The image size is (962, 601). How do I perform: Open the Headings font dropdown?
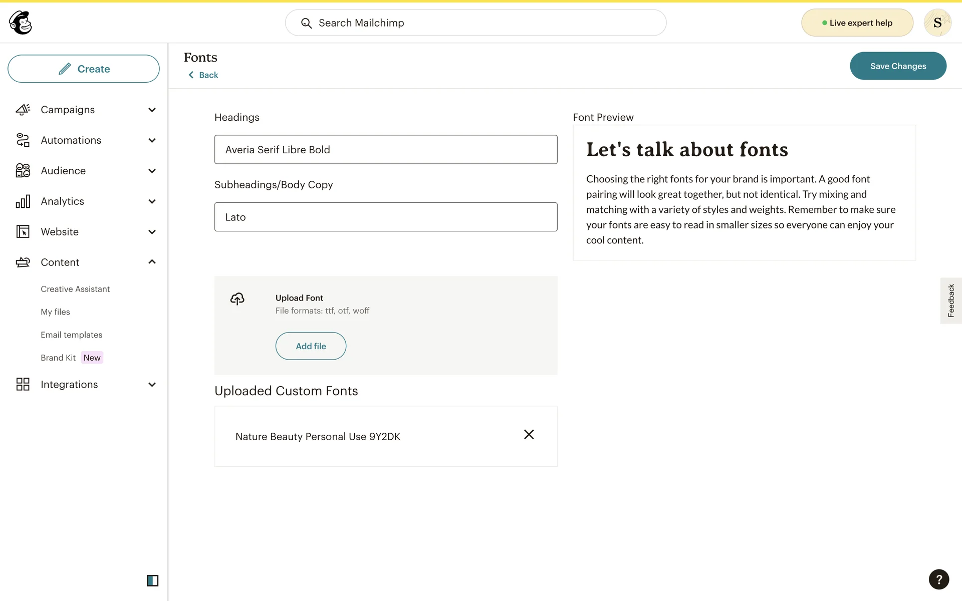point(385,149)
